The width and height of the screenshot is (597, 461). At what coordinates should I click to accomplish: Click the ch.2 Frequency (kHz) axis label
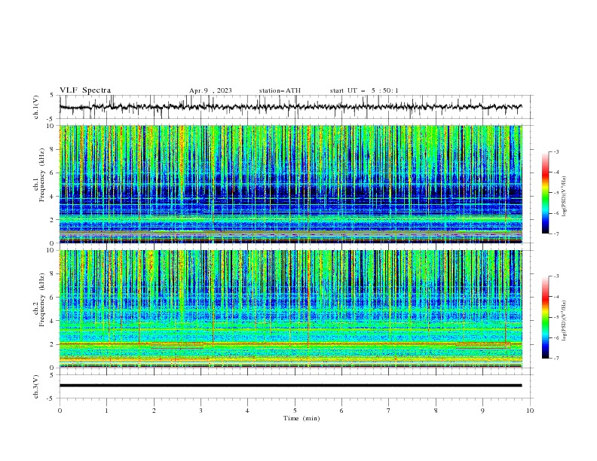point(39,300)
